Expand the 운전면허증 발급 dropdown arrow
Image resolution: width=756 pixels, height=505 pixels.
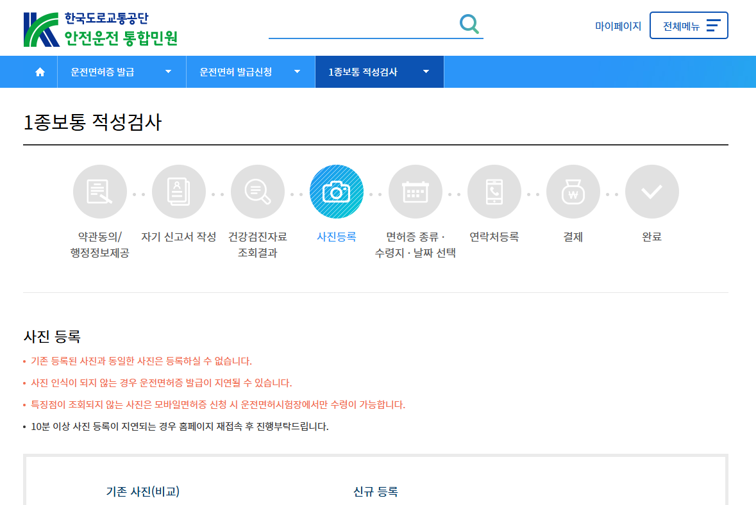tap(168, 72)
